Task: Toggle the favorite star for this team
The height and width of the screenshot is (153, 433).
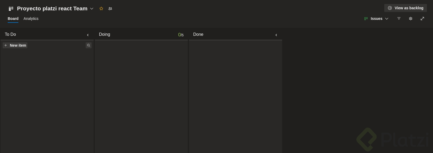Action: point(101,8)
